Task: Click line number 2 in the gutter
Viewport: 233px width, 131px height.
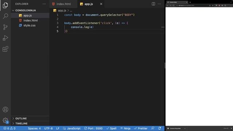Action: pyautogui.click(x=58, y=19)
